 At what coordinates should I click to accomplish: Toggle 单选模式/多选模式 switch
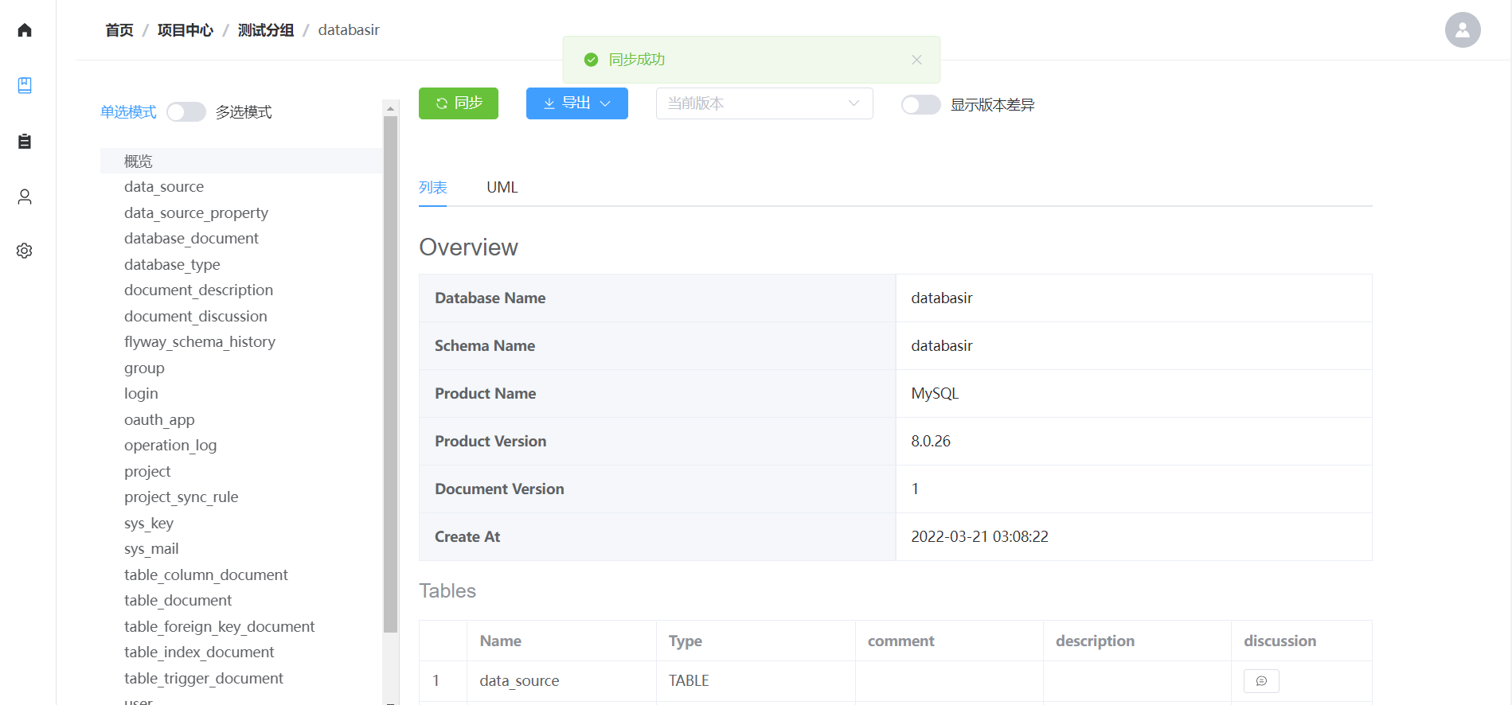point(186,112)
